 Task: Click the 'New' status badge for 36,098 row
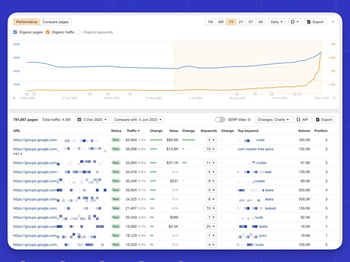(x=116, y=149)
